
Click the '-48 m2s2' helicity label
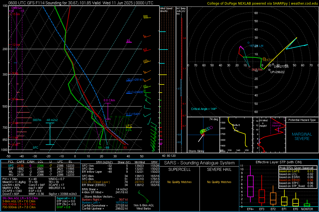click(52, 120)
